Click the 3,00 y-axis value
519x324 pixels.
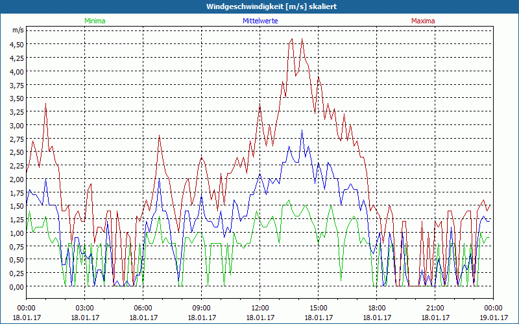tap(18, 126)
